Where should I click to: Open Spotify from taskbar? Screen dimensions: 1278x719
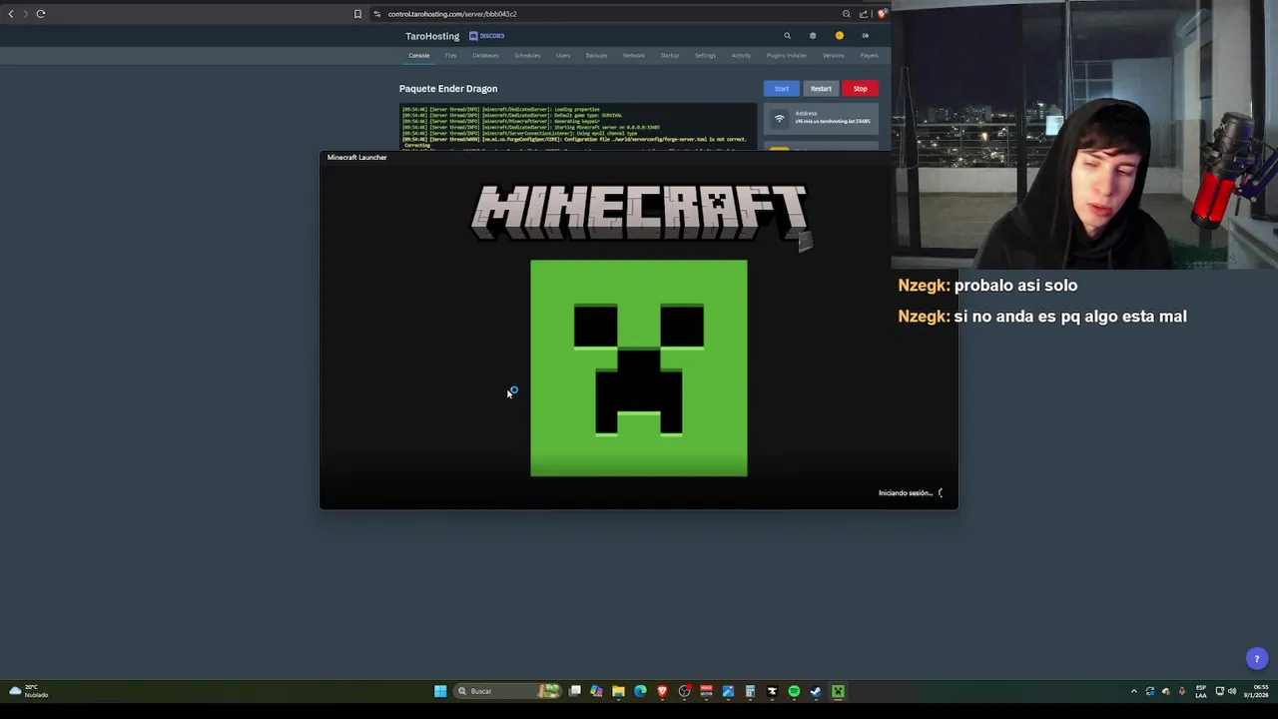tap(794, 691)
